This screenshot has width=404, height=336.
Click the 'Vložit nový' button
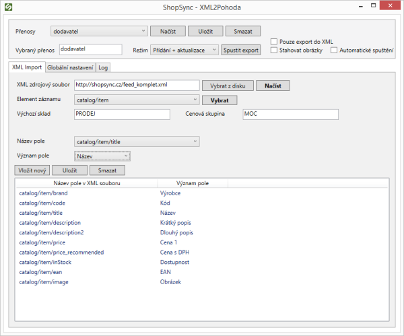click(x=32, y=171)
